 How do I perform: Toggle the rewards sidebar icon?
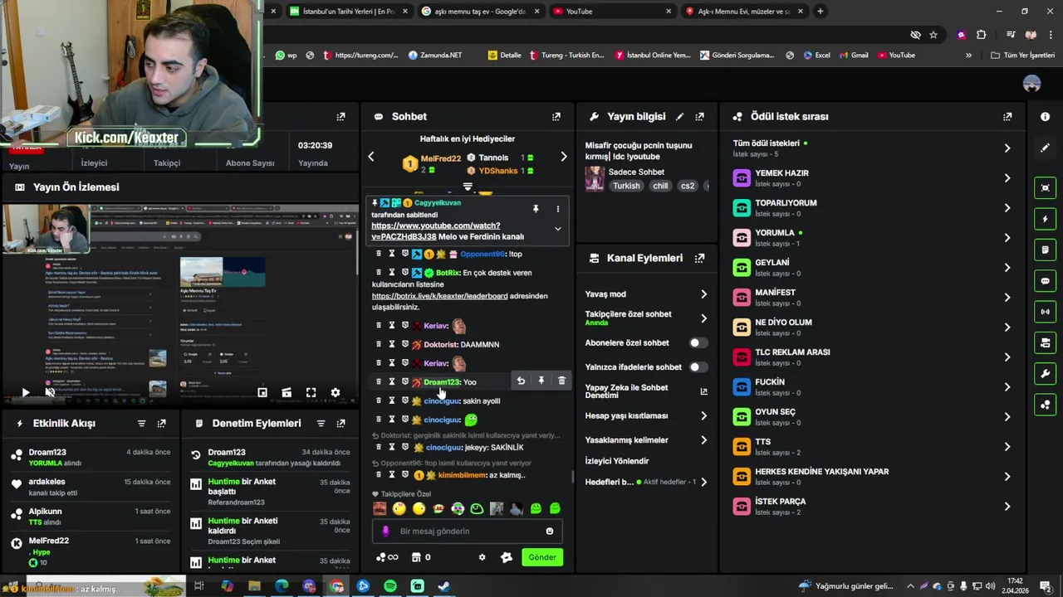(1045, 405)
